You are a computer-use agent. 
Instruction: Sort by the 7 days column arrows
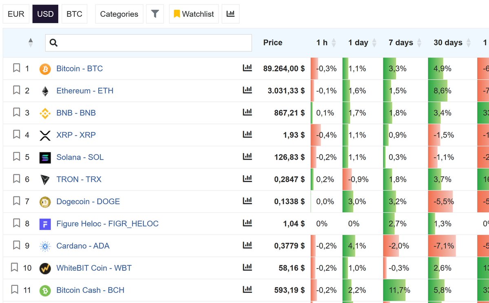click(420, 42)
